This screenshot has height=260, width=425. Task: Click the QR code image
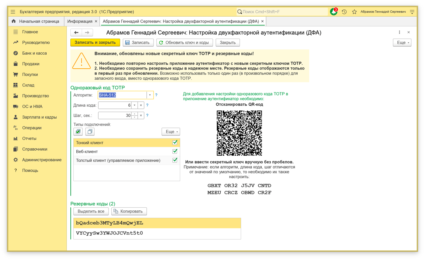point(239,133)
